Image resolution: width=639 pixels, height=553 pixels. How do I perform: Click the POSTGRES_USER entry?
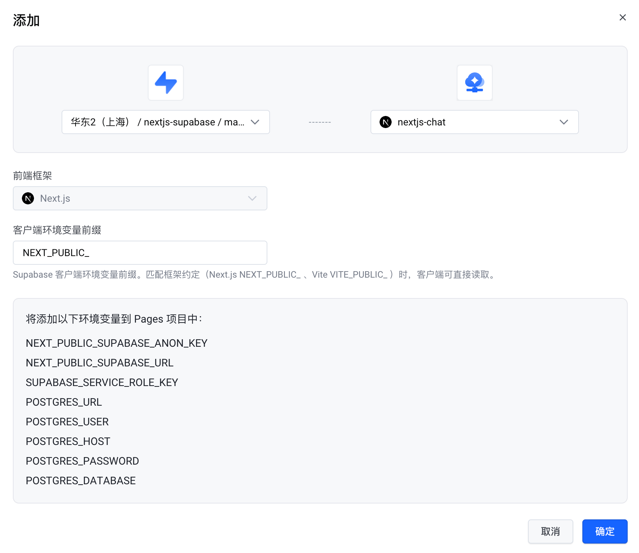(67, 422)
